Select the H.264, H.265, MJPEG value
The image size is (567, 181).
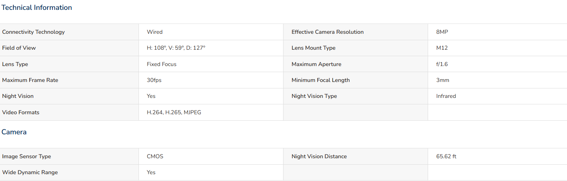coord(174,112)
